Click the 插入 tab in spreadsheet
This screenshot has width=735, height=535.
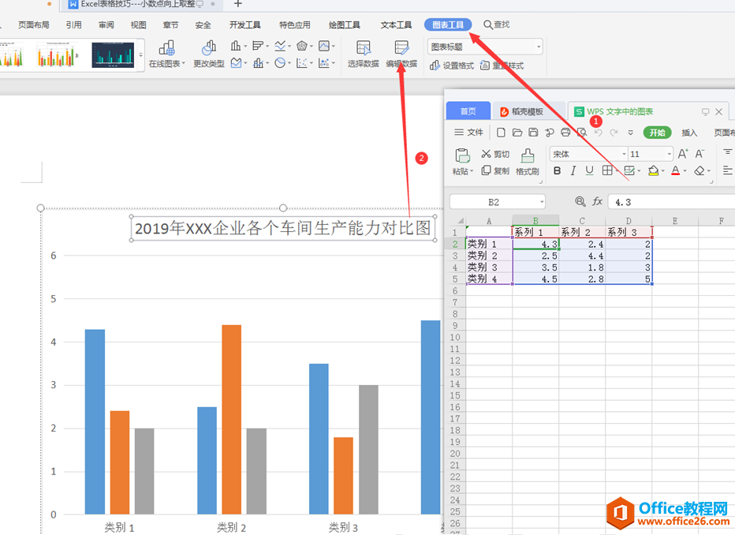pyautogui.click(x=689, y=133)
